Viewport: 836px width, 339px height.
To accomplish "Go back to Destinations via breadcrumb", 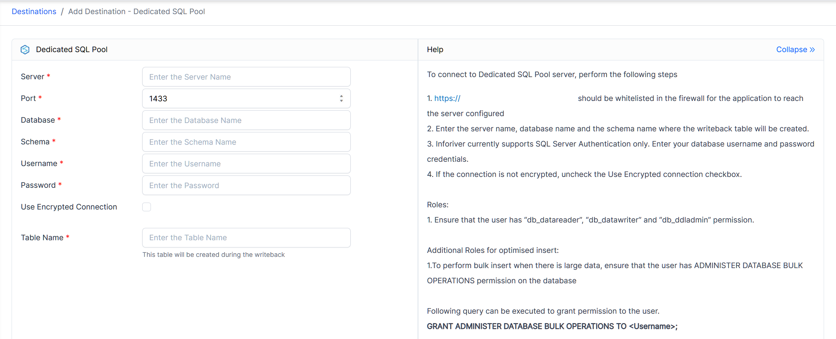I will (34, 12).
